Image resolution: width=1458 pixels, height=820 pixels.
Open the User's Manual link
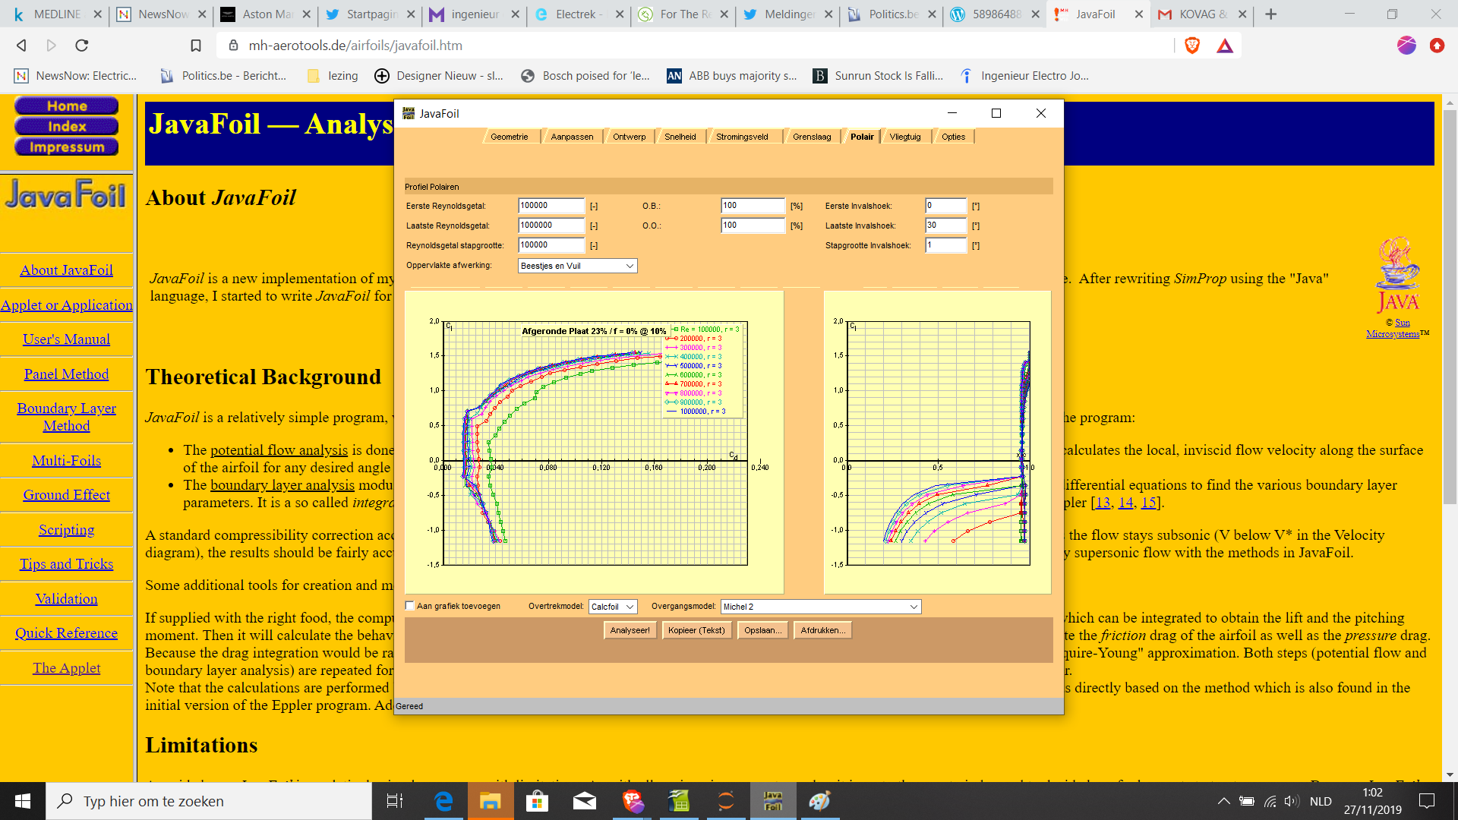click(x=66, y=339)
